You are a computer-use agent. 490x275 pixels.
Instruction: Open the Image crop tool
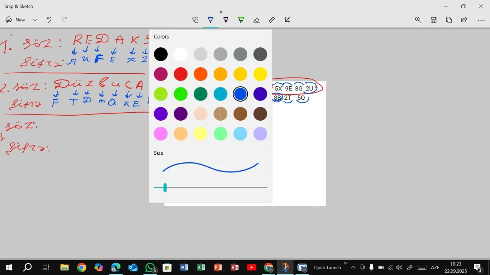coord(287,20)
